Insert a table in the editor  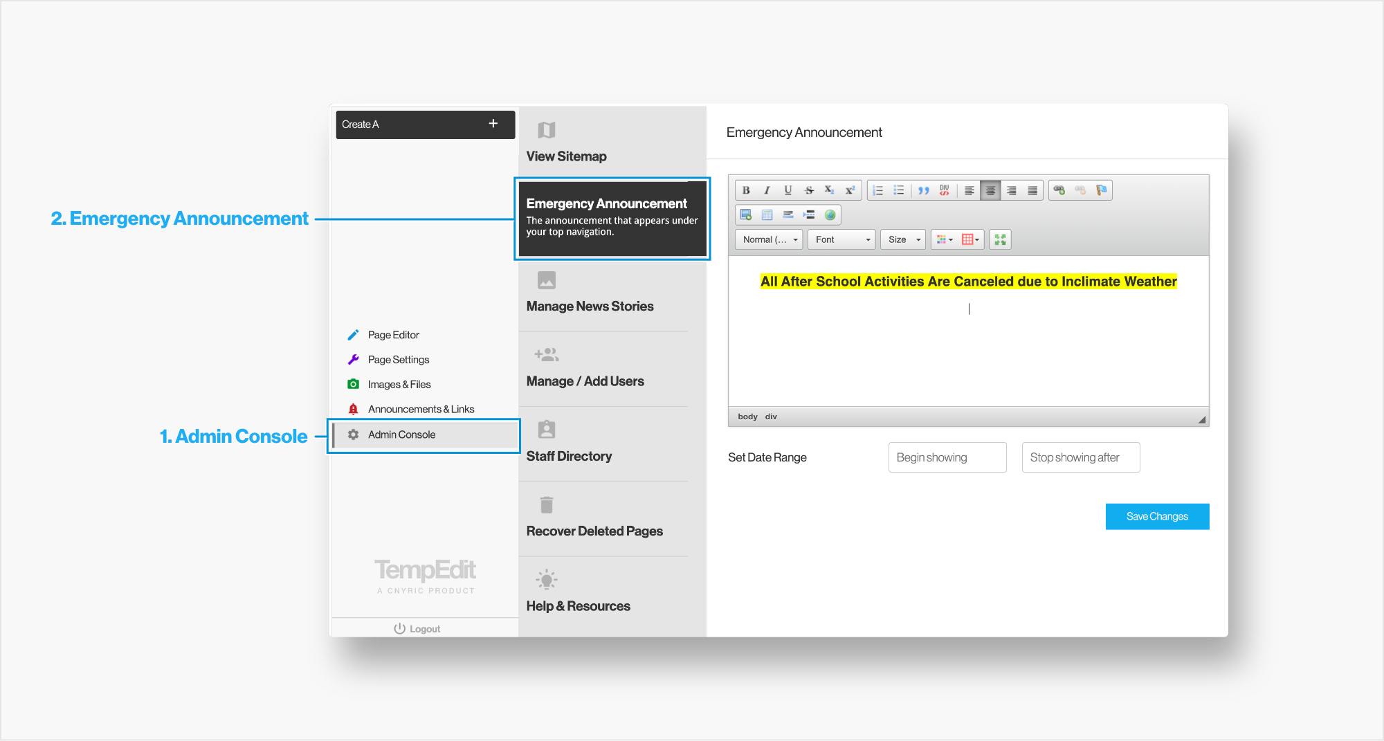pos(767,214)
